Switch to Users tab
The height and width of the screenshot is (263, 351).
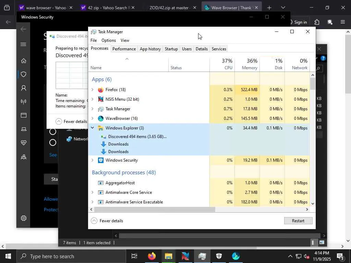pos(187,49)
